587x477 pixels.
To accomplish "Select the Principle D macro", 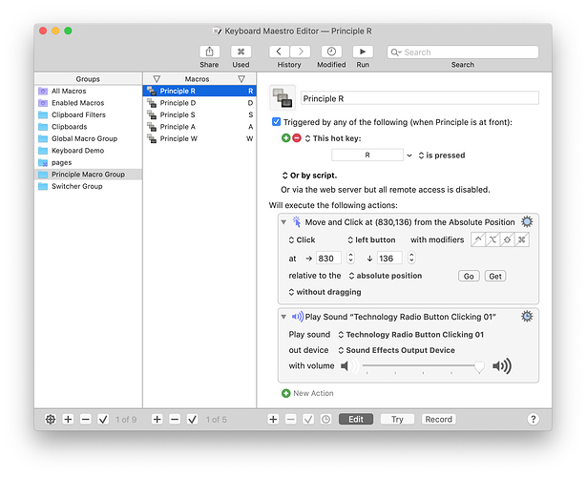I will (199, 103).
